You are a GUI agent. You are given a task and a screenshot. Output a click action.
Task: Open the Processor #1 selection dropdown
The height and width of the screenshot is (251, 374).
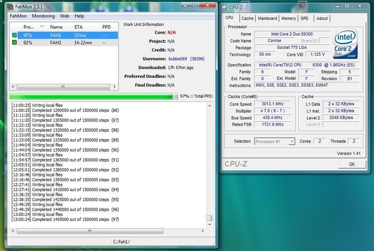pos(275,141)
